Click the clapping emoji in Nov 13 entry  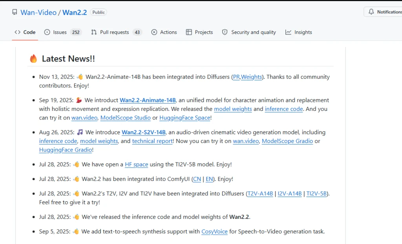pos(80,77)
